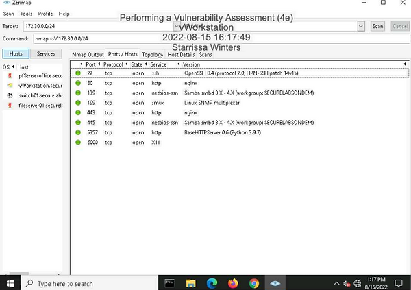
Task: Toggle the Hosts view button
Action: pos(16,53)
